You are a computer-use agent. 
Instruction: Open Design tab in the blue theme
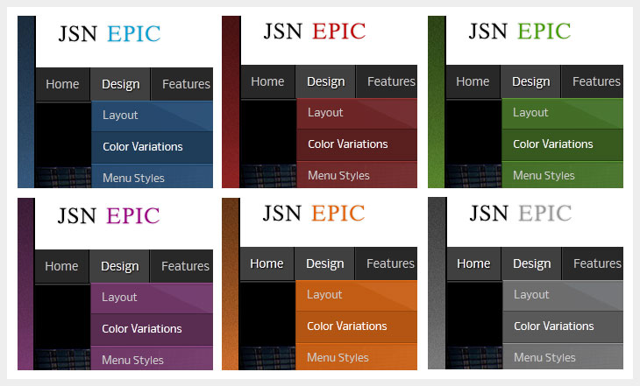click(x=120, y=84)
